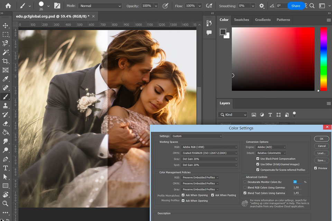Click the Save... button
This screenshot has height=221, width=332.
coord(321,160)
